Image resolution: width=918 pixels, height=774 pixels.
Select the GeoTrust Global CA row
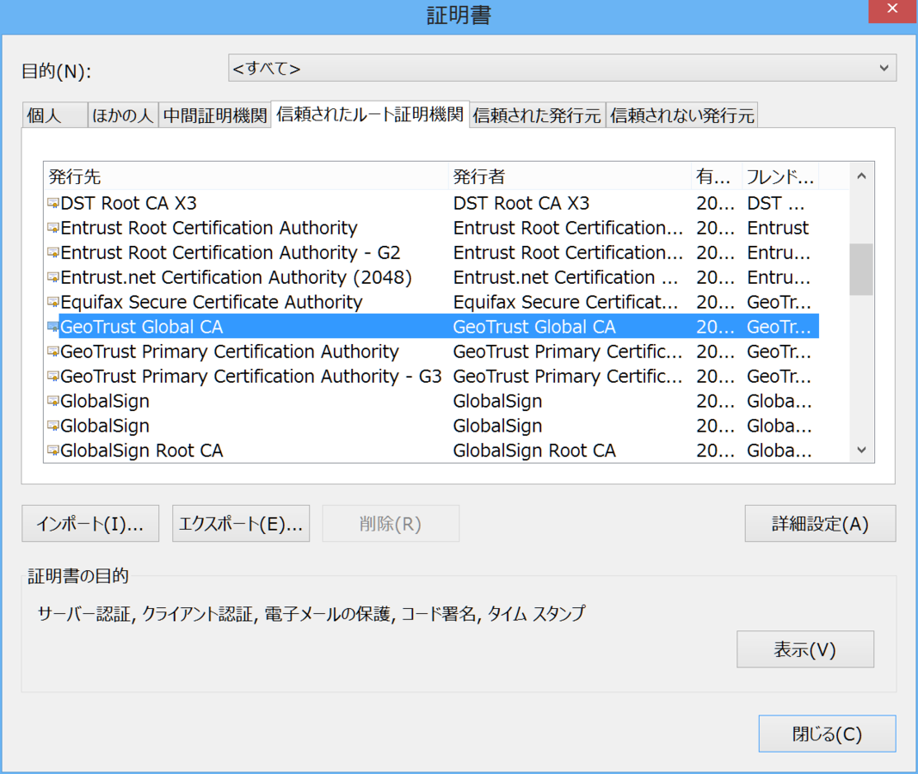pos(432,327)
